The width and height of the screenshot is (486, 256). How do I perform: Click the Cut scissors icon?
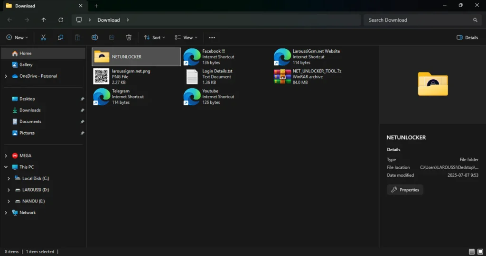[x=43, y=37]
